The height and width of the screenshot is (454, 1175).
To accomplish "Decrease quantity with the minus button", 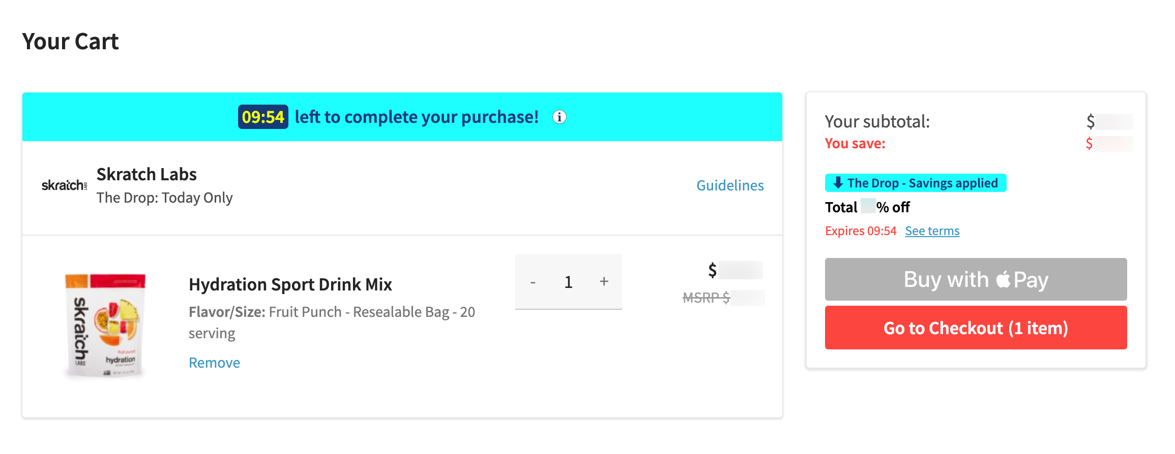I will (533, 282).
